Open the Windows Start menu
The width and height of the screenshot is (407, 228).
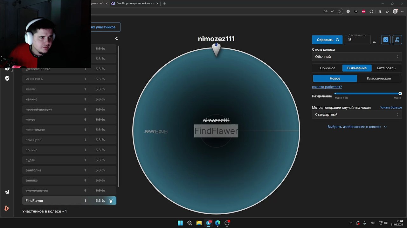coord(180,223)
